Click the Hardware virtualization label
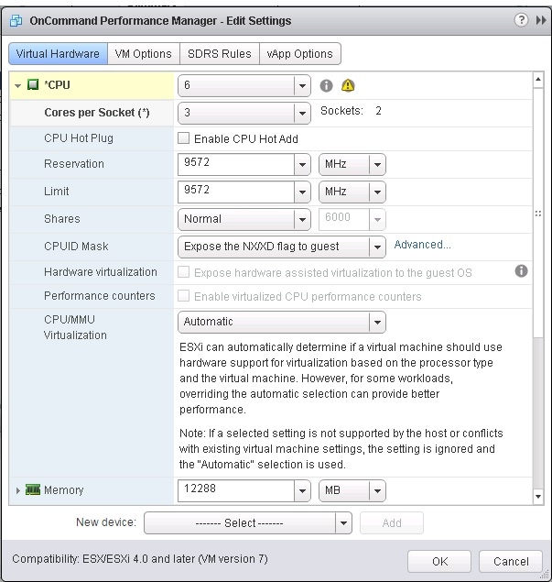 101,272
